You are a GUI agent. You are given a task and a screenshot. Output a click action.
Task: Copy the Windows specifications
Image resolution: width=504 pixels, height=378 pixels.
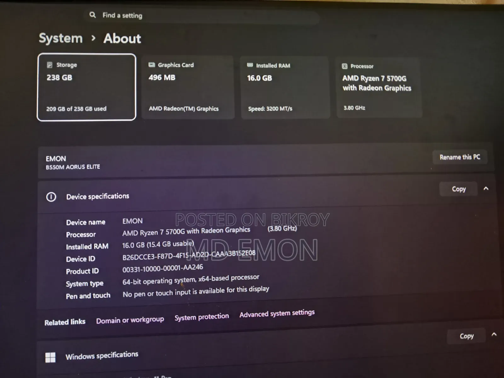(467, 336)
